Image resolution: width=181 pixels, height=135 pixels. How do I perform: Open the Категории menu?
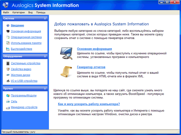pos(19,12)
